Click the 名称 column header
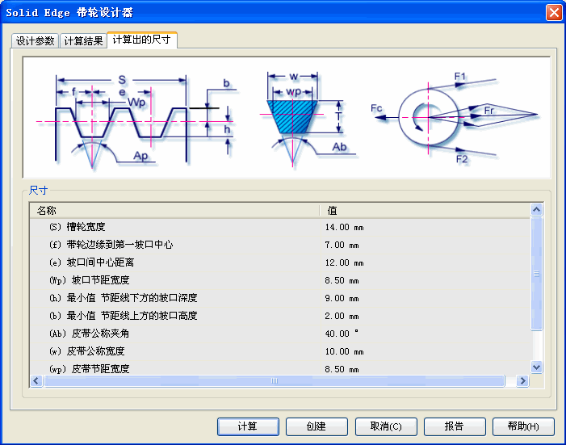The image size is (566, 445). 174,210
